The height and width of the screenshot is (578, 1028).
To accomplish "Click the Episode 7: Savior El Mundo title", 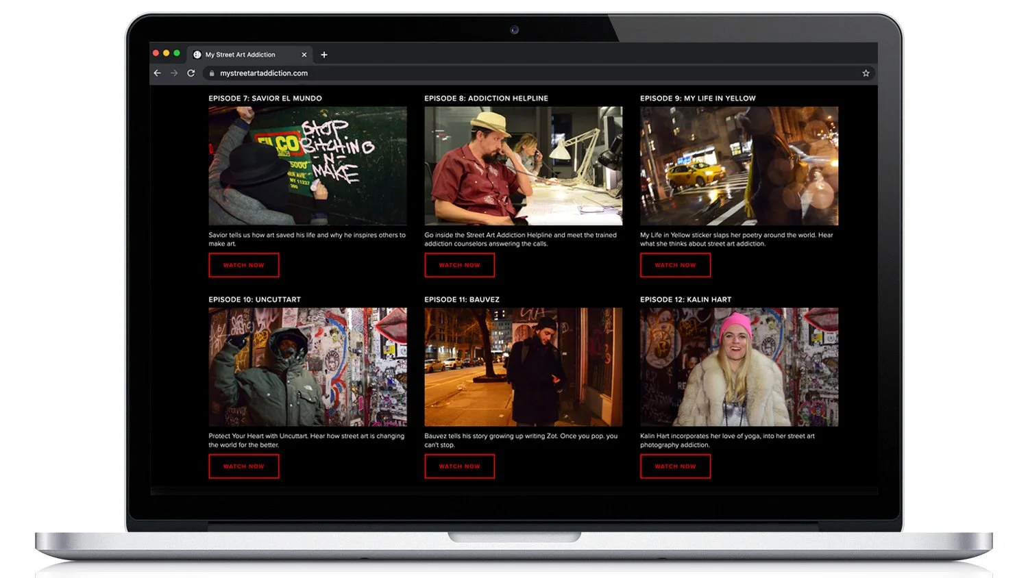I will tap(265, 99).
